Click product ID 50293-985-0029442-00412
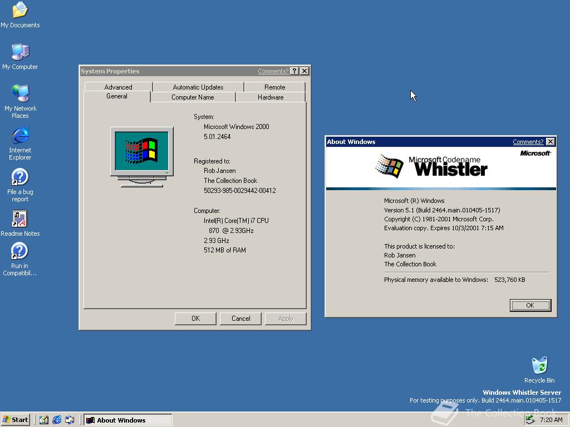Screen dimensions: 570x427 coord(239,191)
